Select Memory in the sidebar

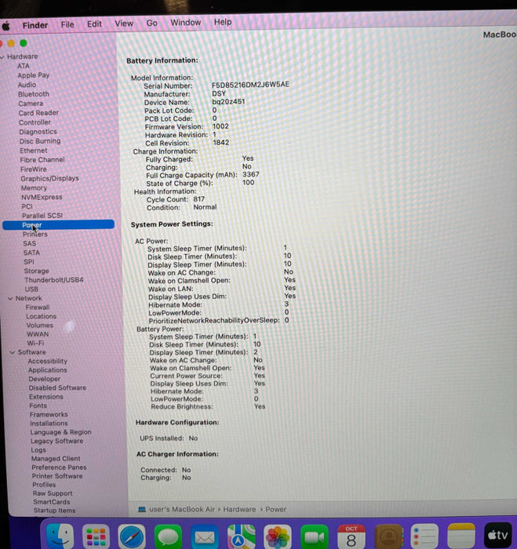[34, 188]
